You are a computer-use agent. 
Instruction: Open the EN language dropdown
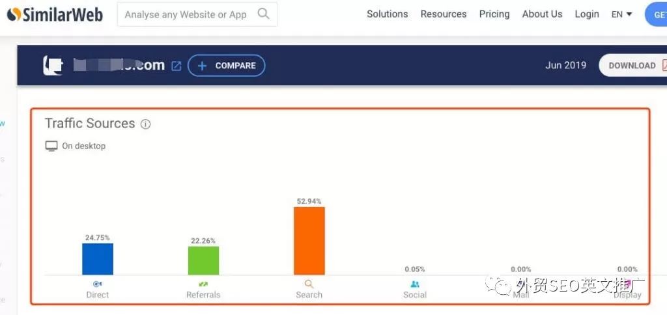621,14
